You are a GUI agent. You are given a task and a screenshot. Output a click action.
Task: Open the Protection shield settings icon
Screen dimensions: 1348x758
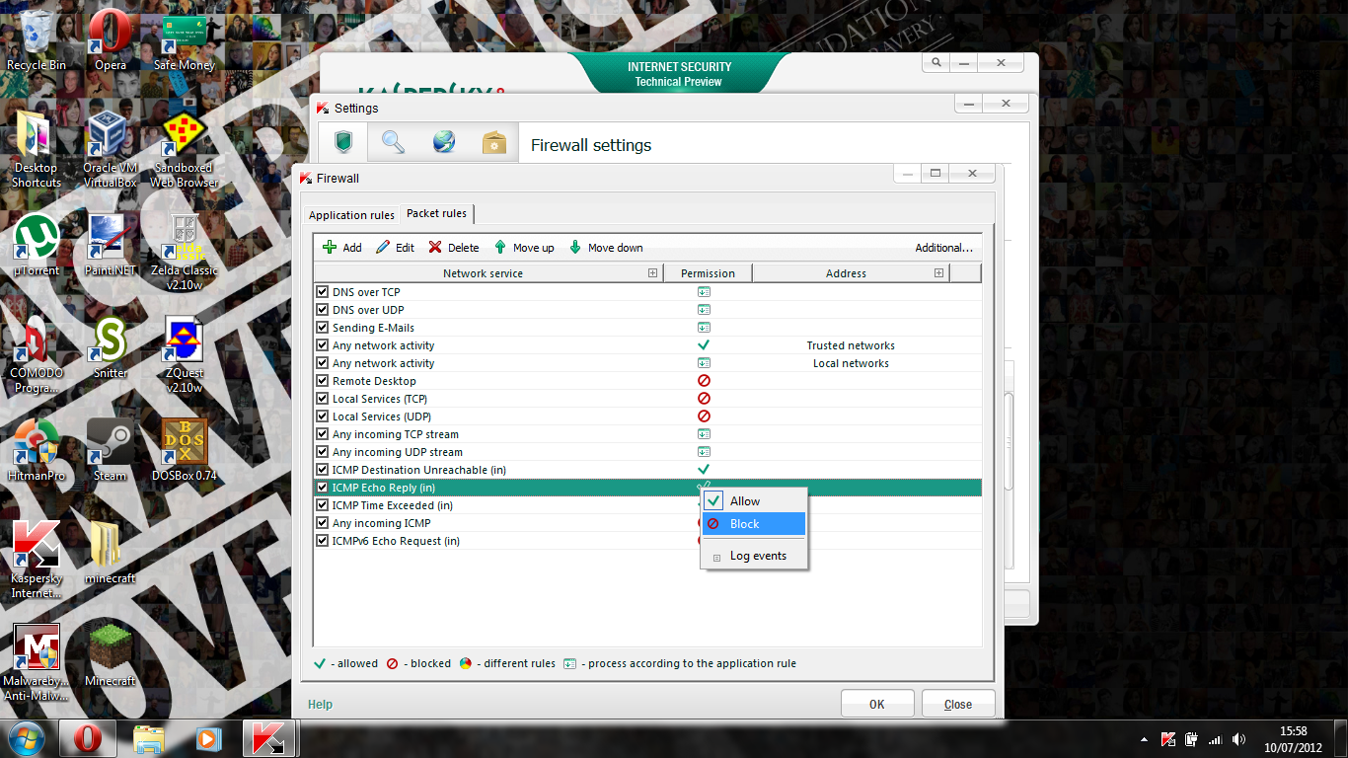pyautogui.click(x=342, y=143)
